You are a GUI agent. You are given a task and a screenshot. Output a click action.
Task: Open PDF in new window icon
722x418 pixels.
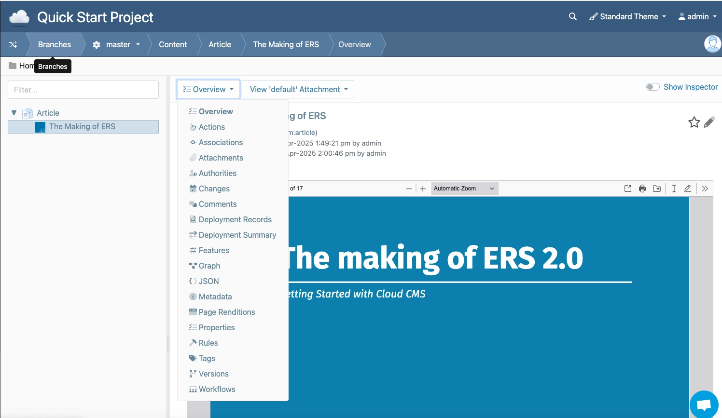[628, 189]
